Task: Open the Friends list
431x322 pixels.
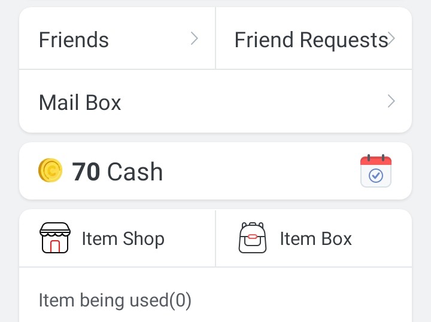Action: (x=74, y=40)
